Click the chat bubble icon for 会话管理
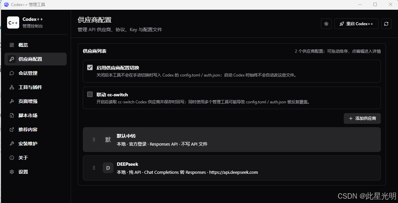The width and height of the screenshot is (398, 203). tap(12, 73)
